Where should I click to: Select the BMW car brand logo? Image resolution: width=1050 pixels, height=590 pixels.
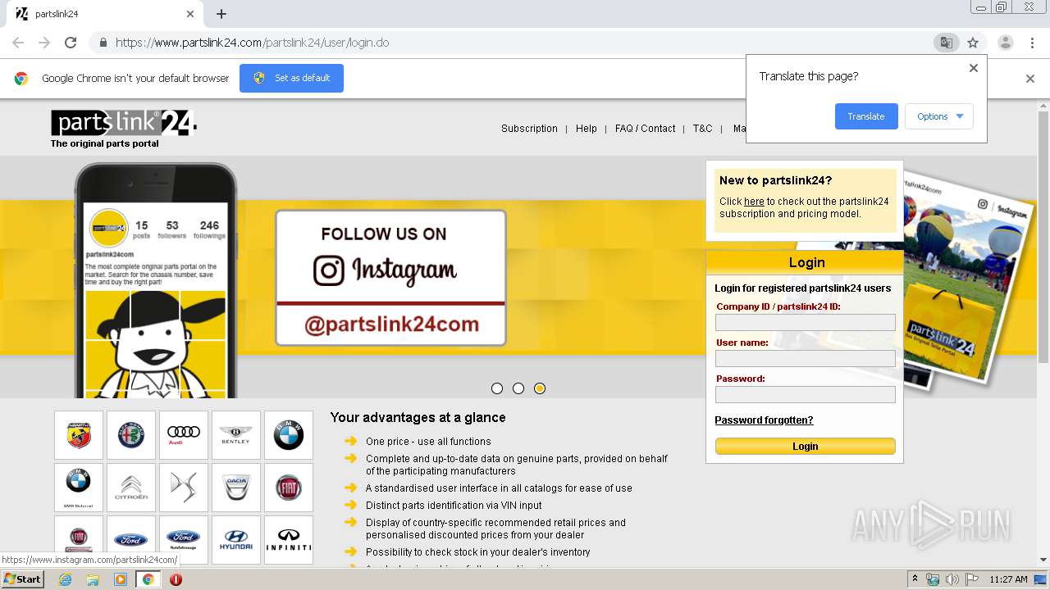click(x=289, y=435)
